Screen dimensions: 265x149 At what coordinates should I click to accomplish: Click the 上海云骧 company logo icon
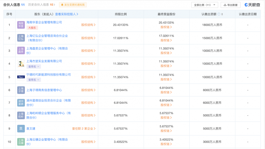coord(21,142)
